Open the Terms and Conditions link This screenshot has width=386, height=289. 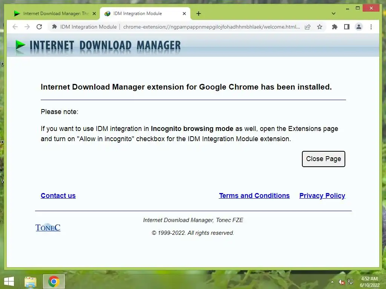coord(254,196)
